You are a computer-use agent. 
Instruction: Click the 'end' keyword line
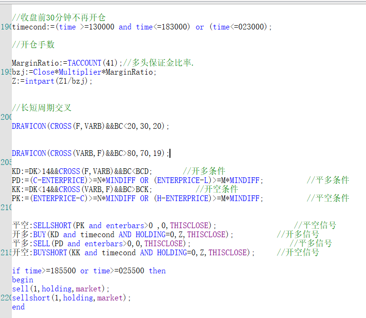click(x=19, y=307)
